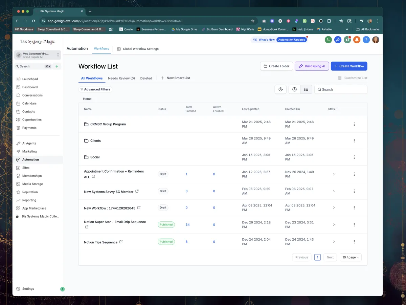Open HoneyBook Comm bookmark

coord(273,29)
